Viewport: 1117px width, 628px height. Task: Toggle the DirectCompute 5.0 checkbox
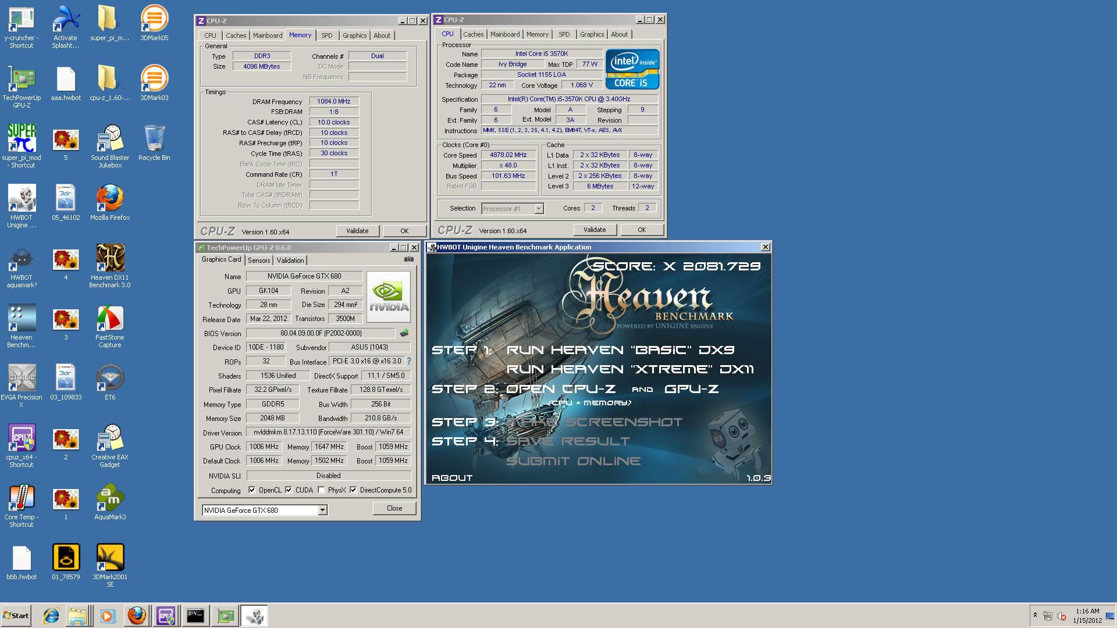(x=353, y=490)
